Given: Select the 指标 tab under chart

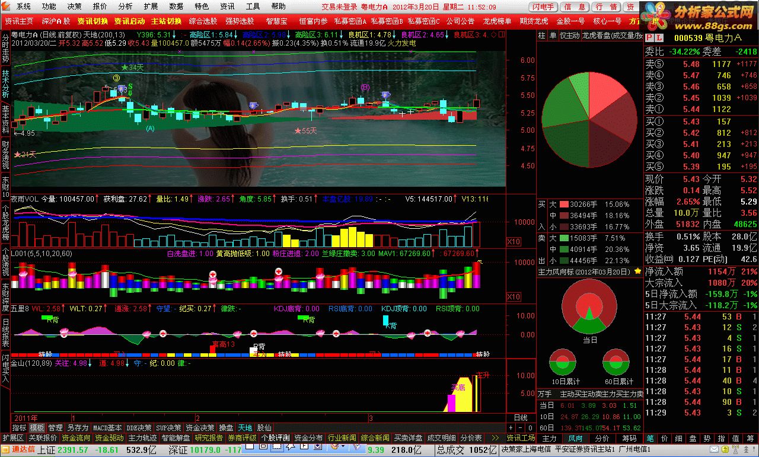Looking at the screenshot, I should point(20,427).
